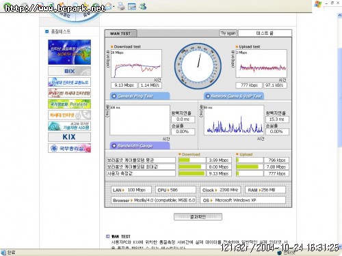Click the Print icon in browser toolbar

(121, 6)
